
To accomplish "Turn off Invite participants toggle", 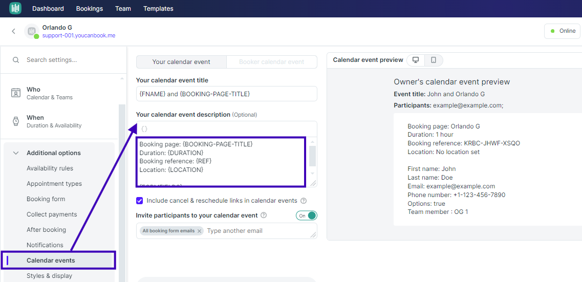I will click(x=307, y=215).
